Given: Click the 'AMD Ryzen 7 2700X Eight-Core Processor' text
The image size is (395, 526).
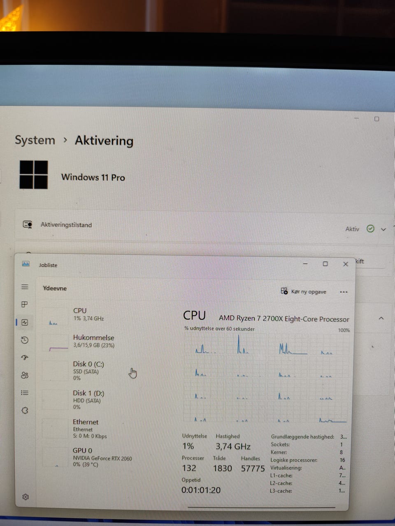Looking at the screenshot, I should (x=284, y=319).
